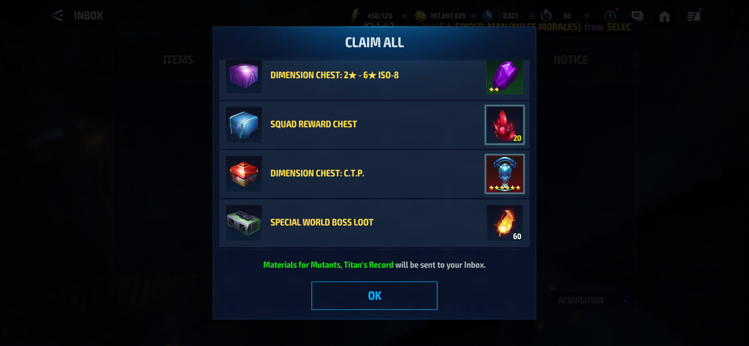Open the home icon in top bar
This screenshot has width=749, height=346.
click(x=664, y=16)
